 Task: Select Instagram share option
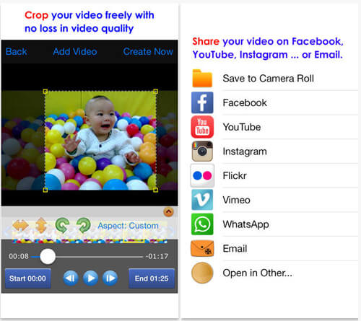tap(274, 151)
